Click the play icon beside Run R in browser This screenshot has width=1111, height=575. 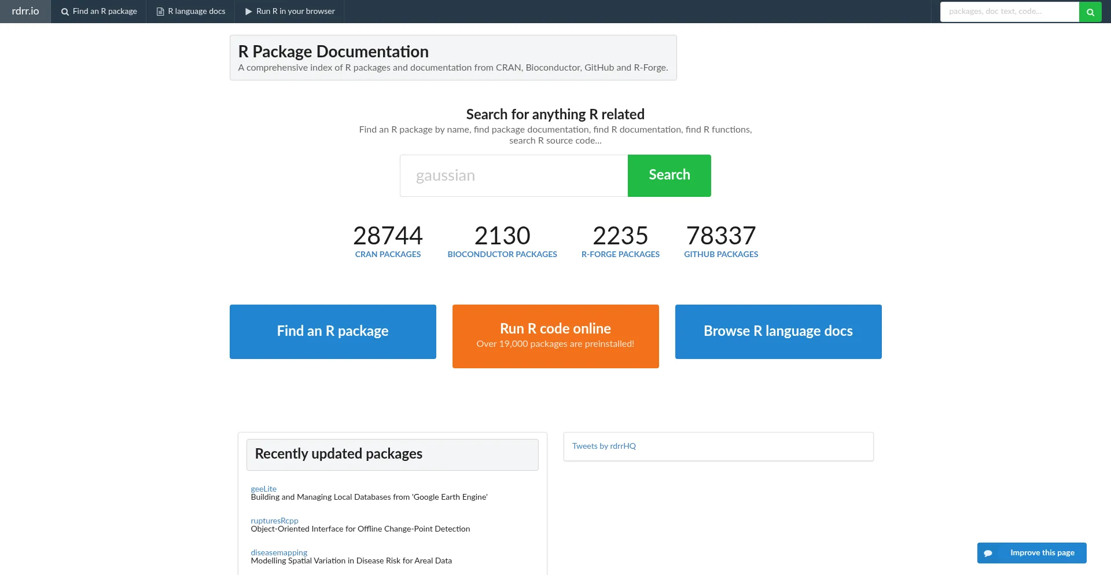248,12
